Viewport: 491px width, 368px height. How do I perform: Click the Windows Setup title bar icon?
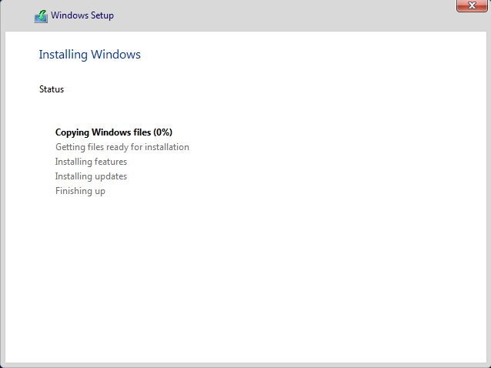41,16
